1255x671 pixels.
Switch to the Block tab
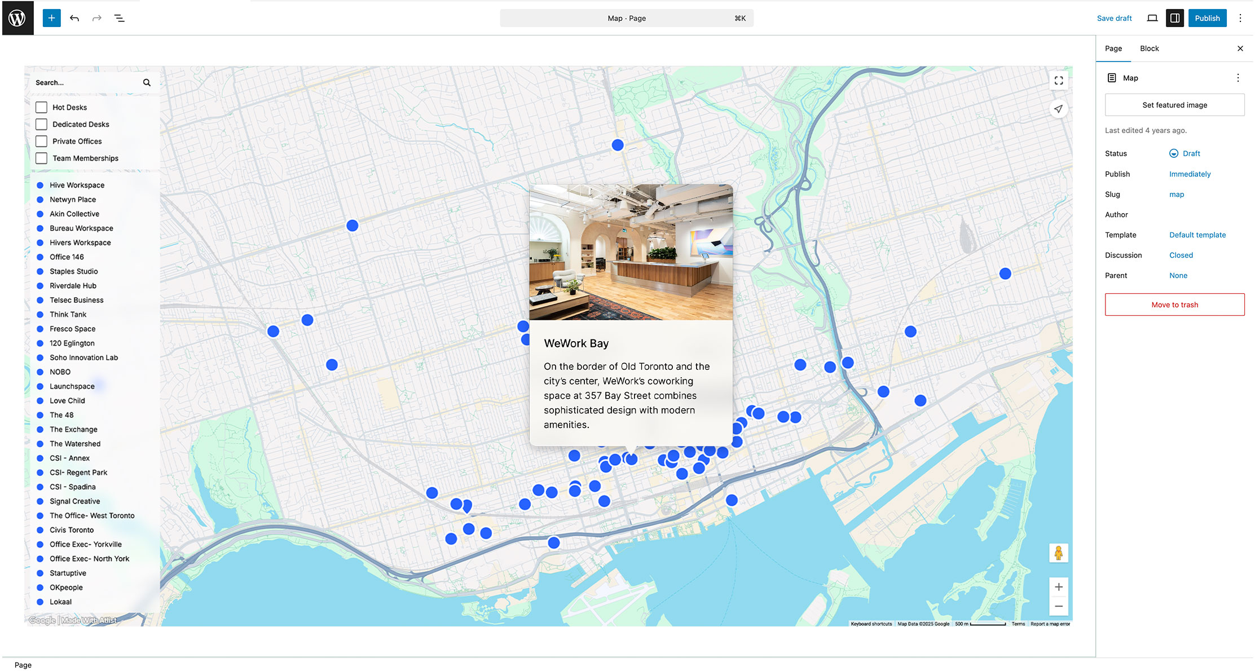click(x=1149, y=48)
